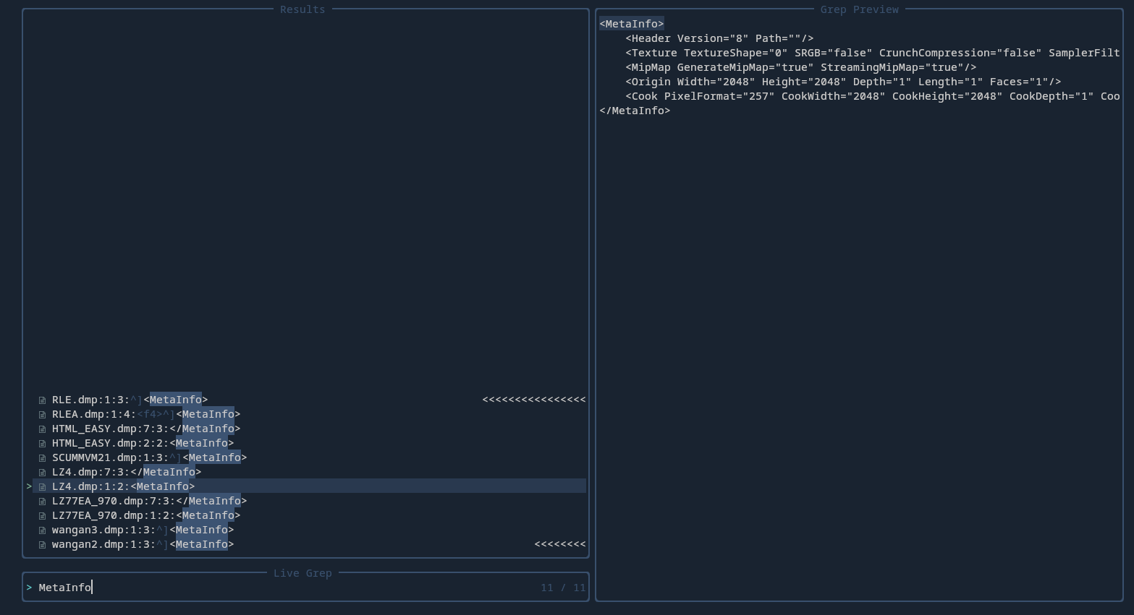Image resolution: width=1134 pixels, height=615 pixels.
Task: Click overflow arrows on RLE.dmp row
Action: coord(534,400)
